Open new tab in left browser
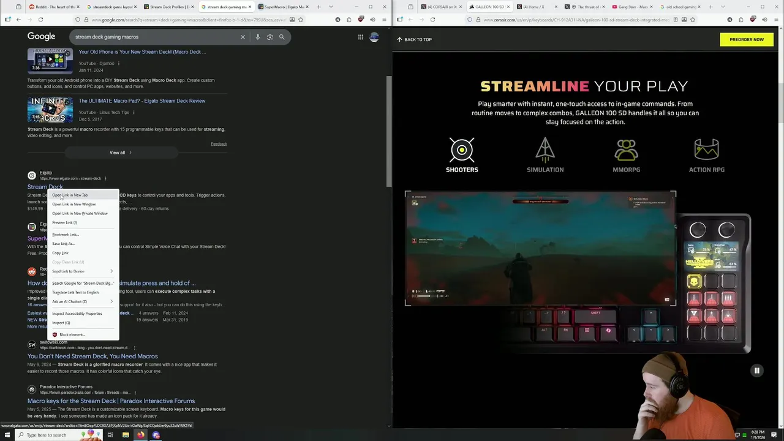The width and height of the screenshot is (784, 441). [318, 7]
